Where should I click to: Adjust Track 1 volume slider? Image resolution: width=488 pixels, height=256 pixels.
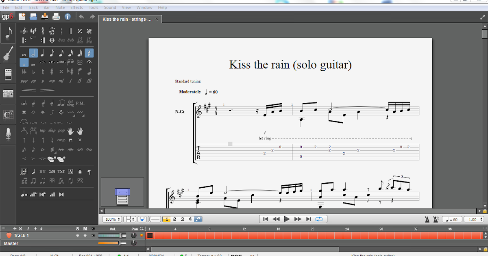point(112,235)
